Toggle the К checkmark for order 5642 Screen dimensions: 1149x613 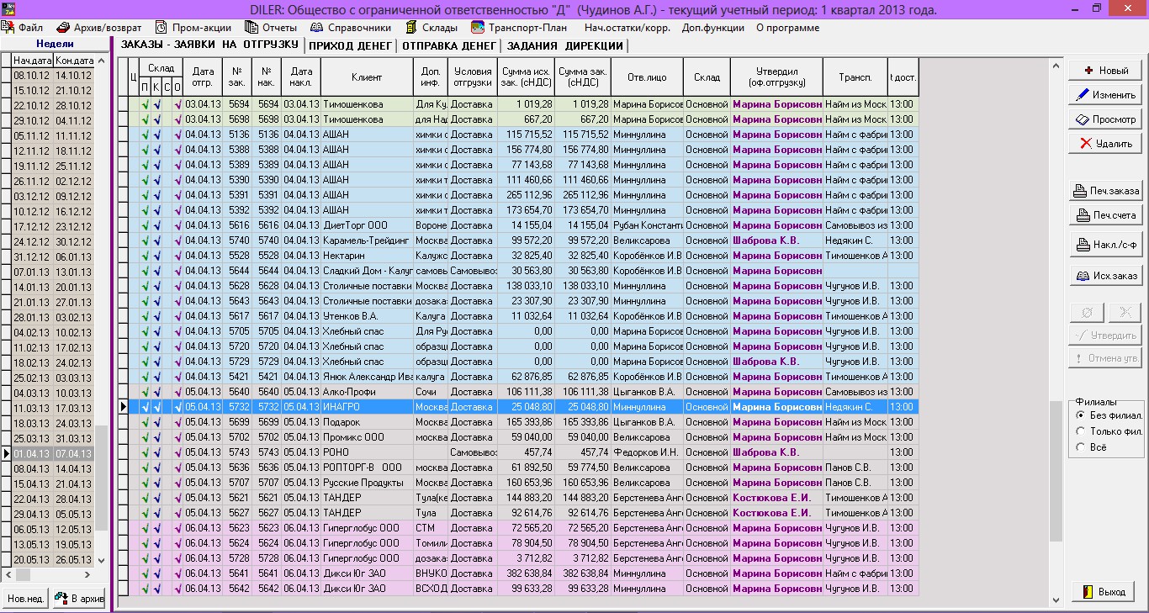click(156, 589)
